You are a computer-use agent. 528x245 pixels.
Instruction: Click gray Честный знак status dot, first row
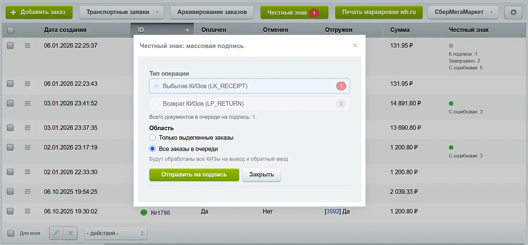pyautogui.click(x=451, y=45)
